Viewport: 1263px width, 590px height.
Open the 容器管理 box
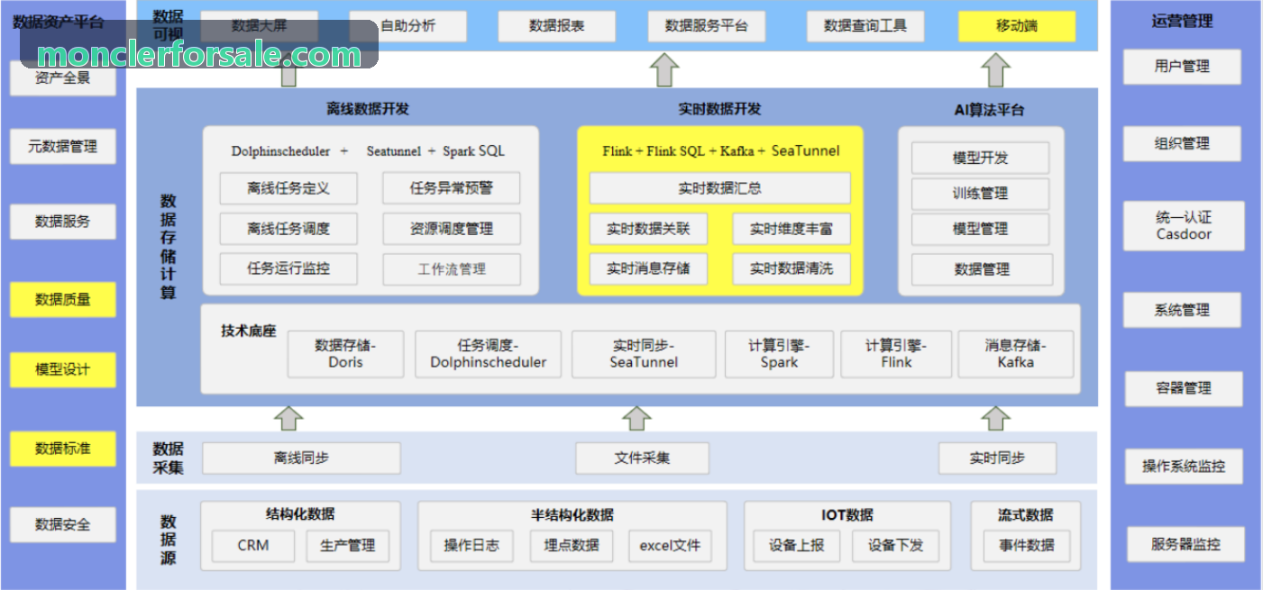tap(1184, 389)
